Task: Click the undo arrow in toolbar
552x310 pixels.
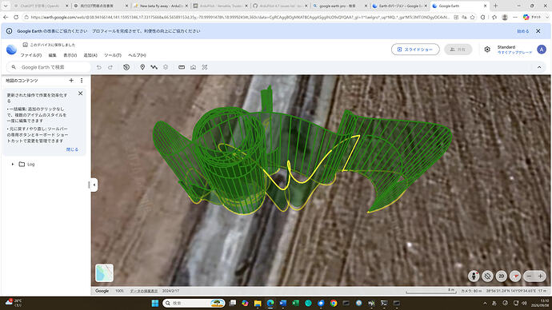Action: (99, 67)
